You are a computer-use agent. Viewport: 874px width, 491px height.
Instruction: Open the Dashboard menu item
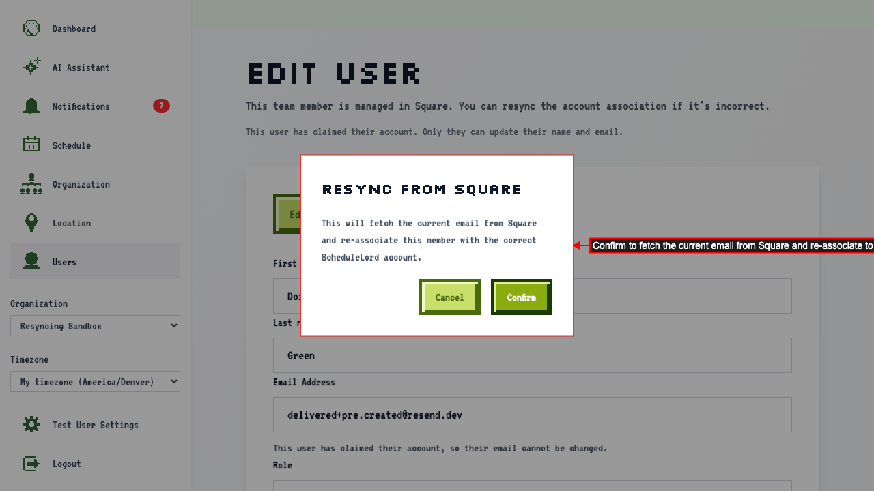(x=95, y=29)
